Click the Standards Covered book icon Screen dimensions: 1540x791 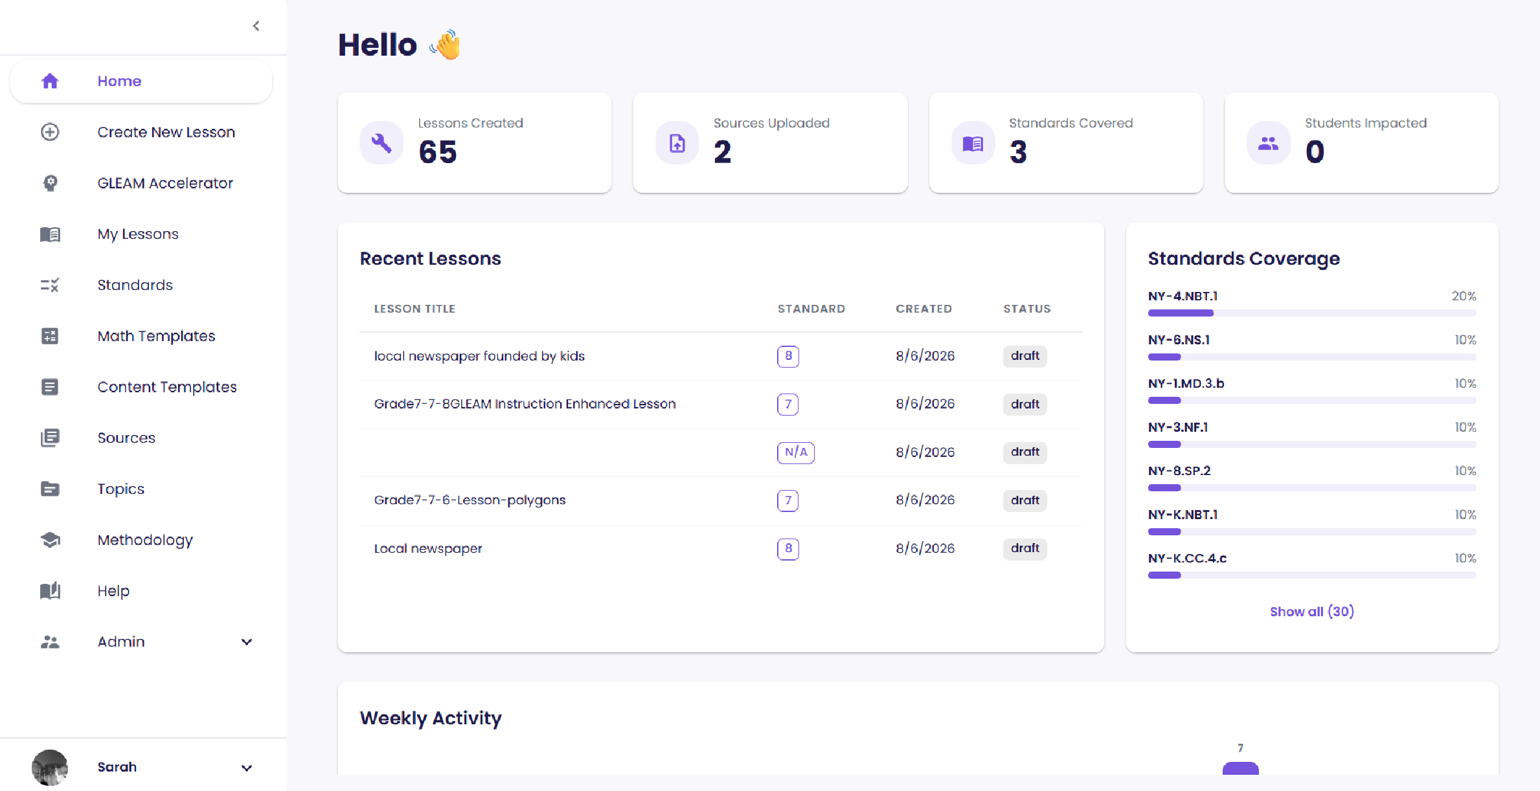(x=973, y=143)
